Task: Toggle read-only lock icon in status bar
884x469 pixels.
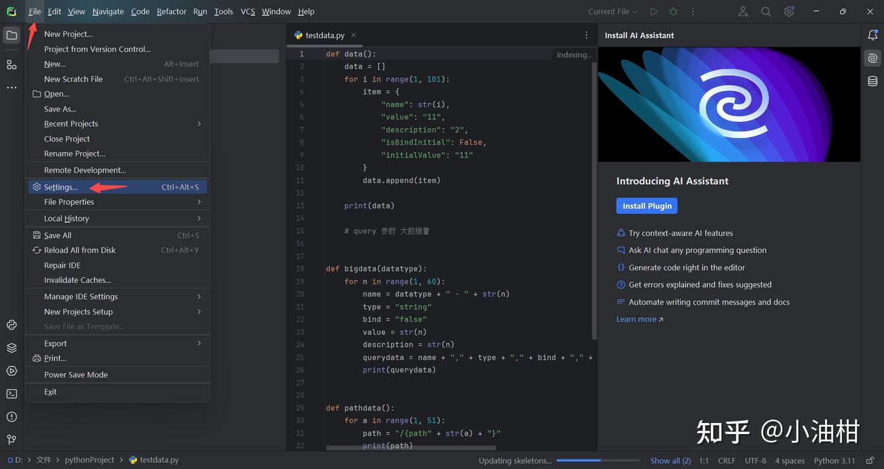Action: click(870, 460)
